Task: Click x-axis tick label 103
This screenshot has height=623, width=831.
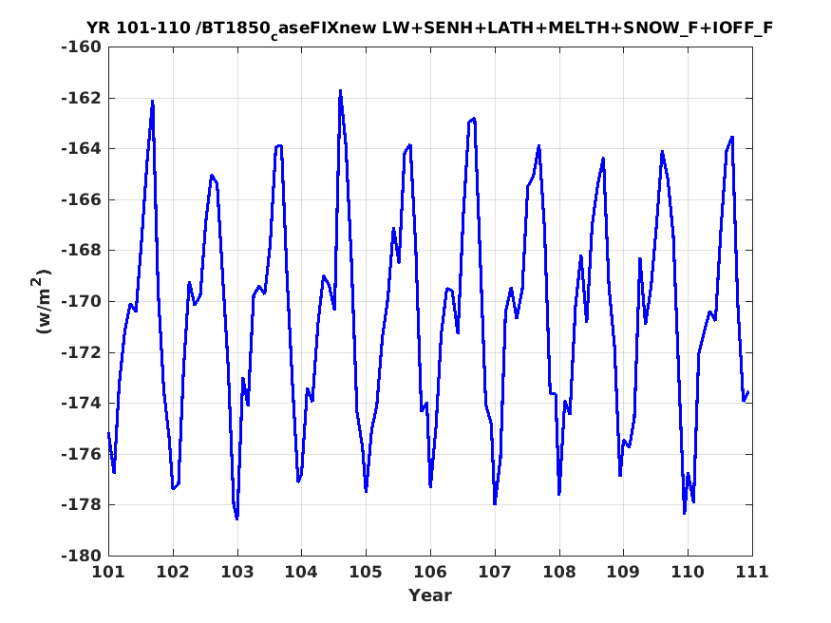Action: pos(237,572)
